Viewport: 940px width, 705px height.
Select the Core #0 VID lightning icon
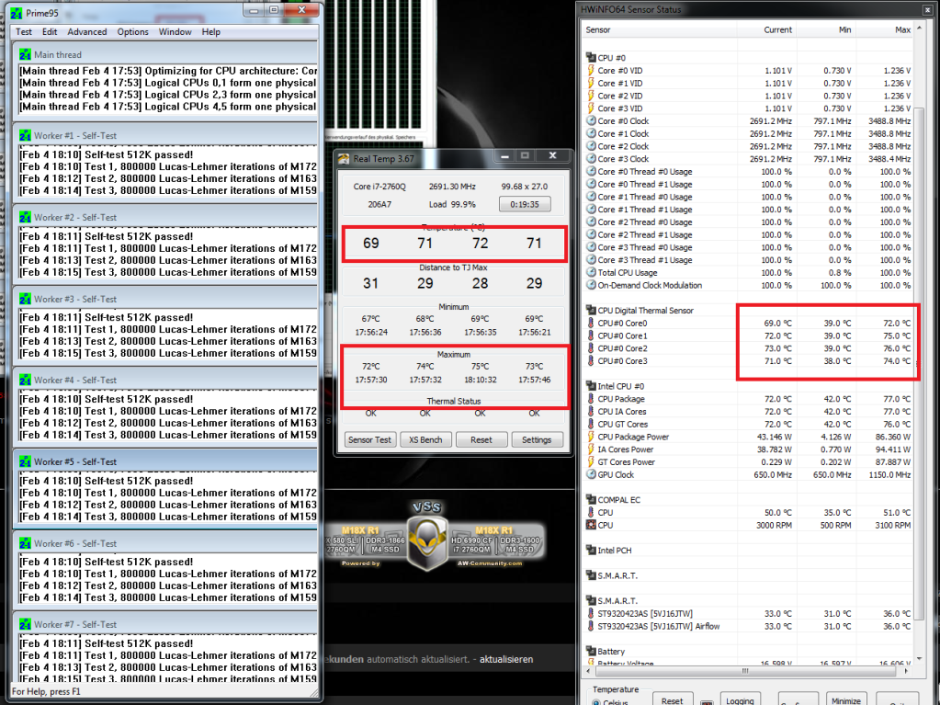pyautogui.click(x=590, y=71)
